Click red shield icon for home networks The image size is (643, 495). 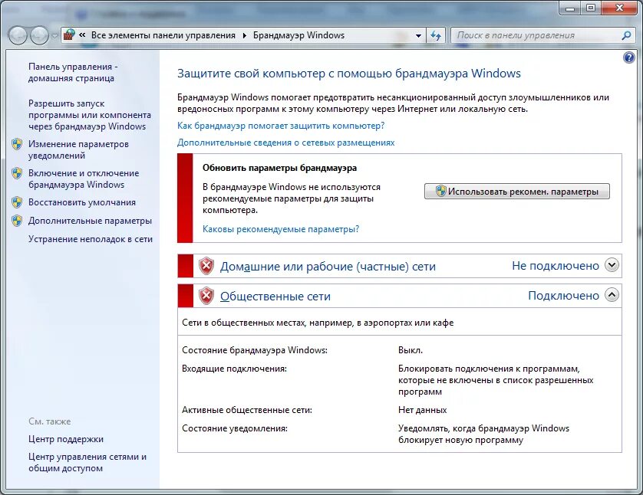coord(206,266)
